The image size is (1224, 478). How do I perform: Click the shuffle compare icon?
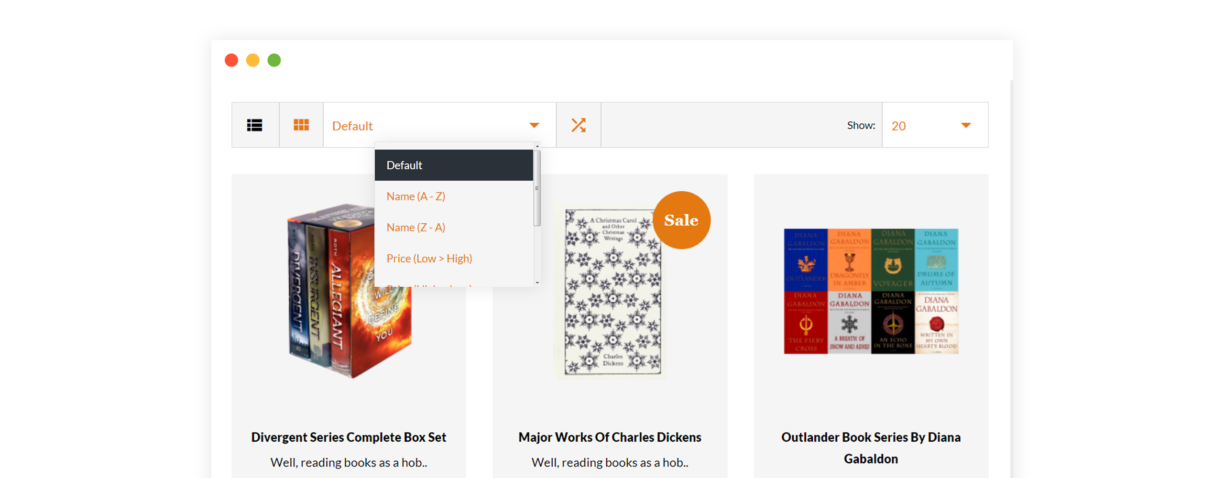click(579, 125)
